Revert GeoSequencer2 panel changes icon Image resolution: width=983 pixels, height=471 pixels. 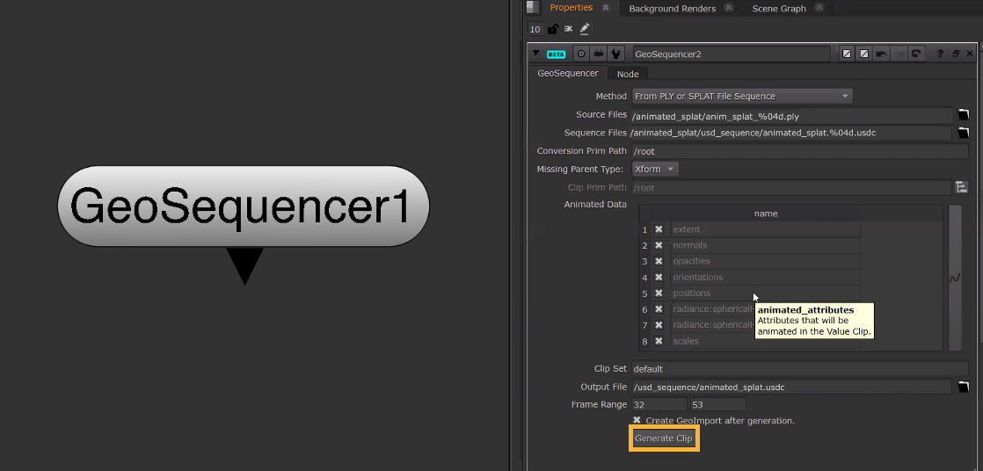pyautogui.click(x=916, y=54)
